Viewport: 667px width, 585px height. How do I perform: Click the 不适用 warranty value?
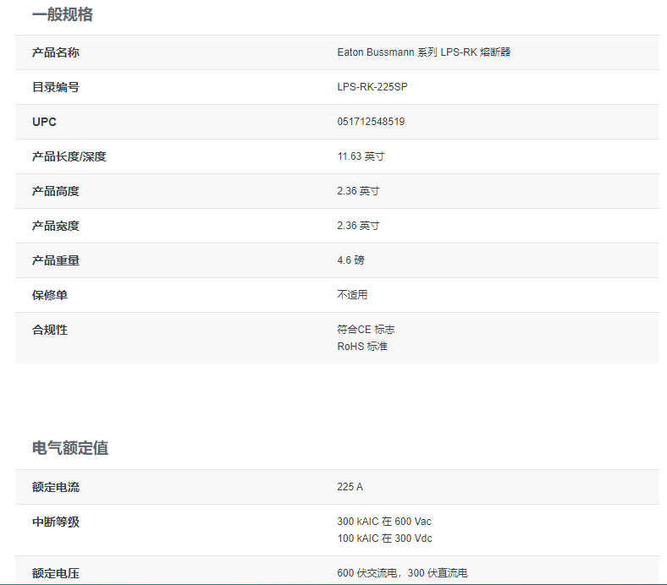tap(352, 295)
